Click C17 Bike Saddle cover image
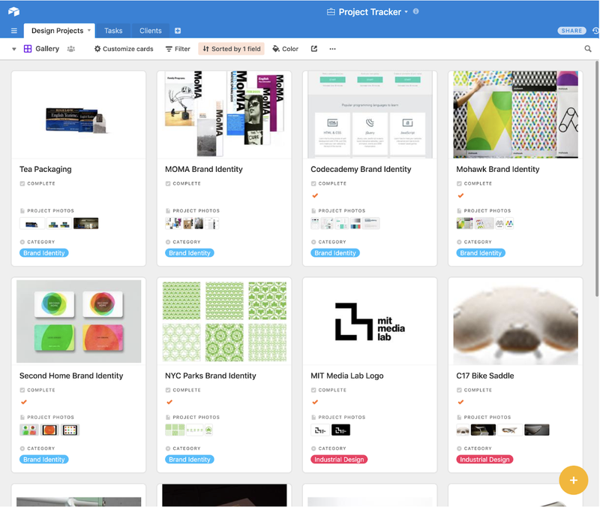Viewport: 600px width, 507px height. (515, 321)
